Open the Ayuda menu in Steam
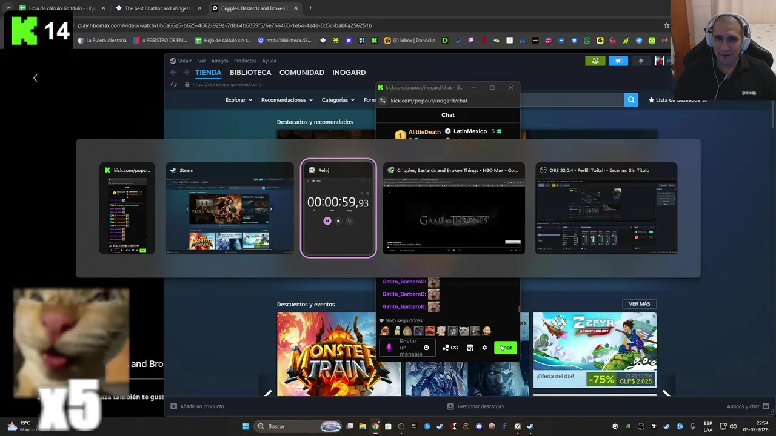This screenshot has width=776, height=436. point(269,61)
